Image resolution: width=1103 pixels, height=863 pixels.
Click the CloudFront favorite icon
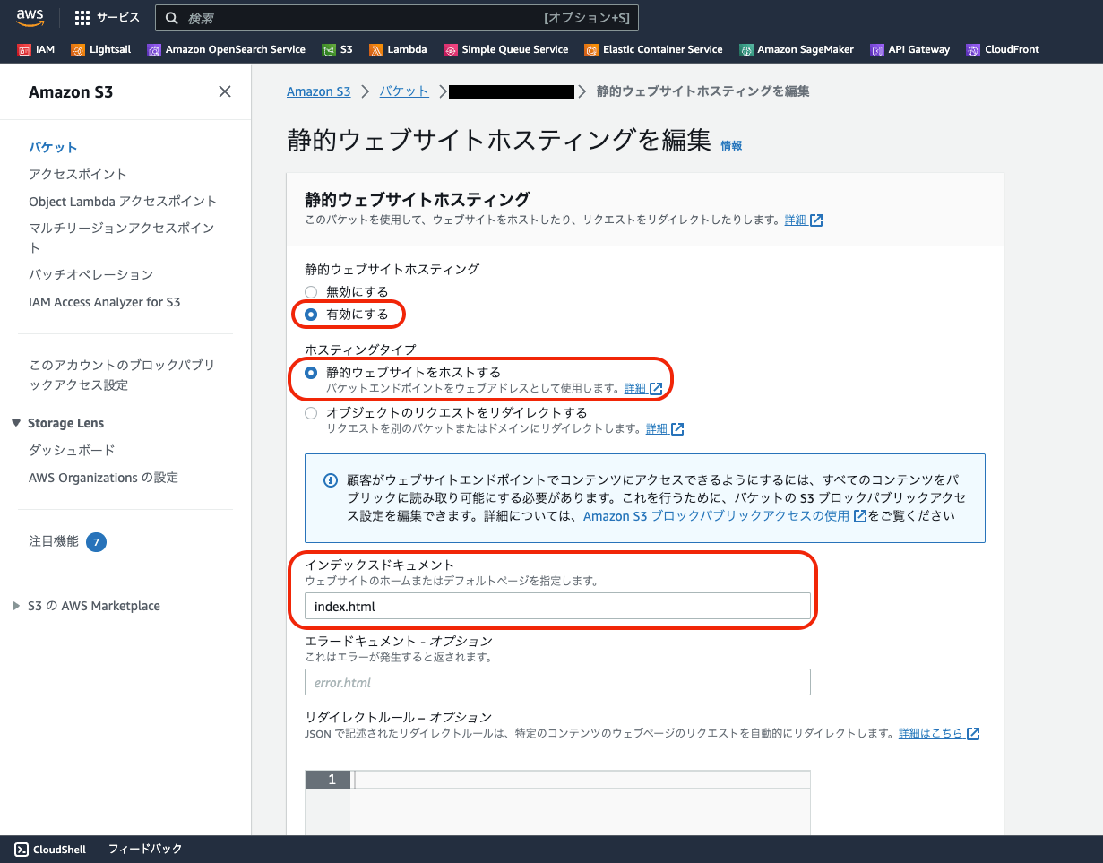click(x=973, y=50)
